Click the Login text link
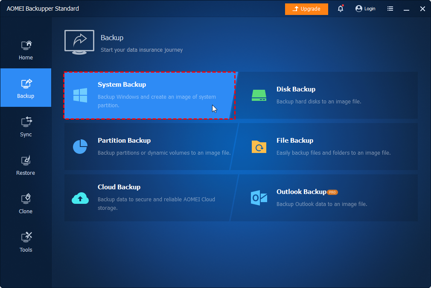This screenshot has width=431, height=288. coord(370,9)
